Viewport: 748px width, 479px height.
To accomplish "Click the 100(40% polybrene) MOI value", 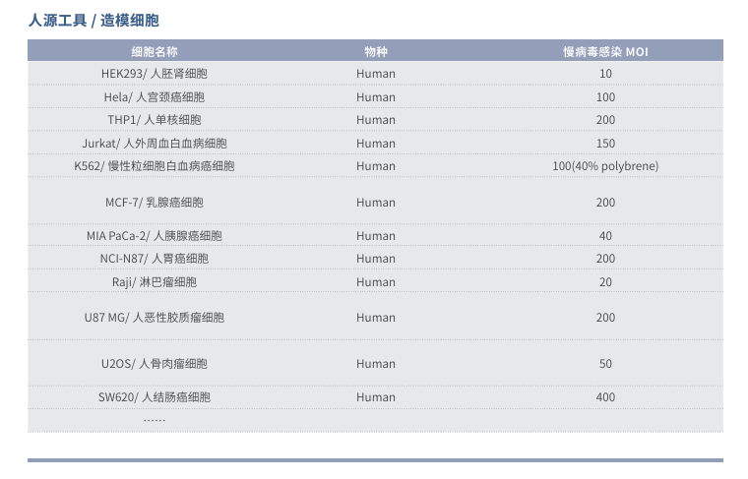I will [x=605, y=166].
